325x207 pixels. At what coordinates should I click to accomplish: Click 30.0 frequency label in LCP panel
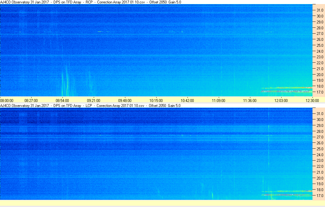point(320,119)
